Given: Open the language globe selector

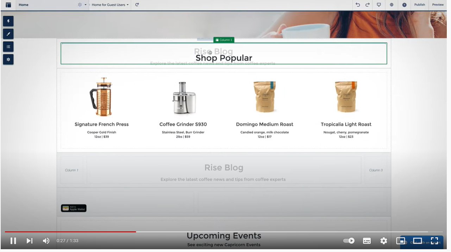Looking at the screenshot, I should pyautogui.click(x=392, y=5).
